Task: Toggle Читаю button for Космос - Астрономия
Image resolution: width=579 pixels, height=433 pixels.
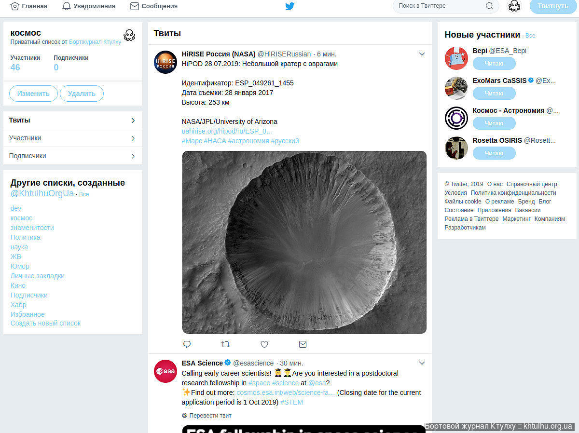Action: [494, 123]
